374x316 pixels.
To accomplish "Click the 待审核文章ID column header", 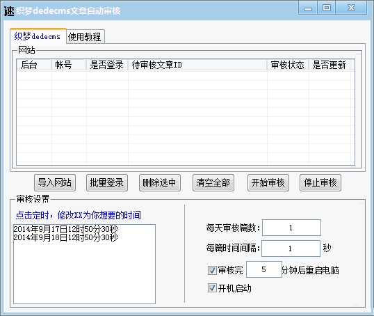I will click(197, 65).
